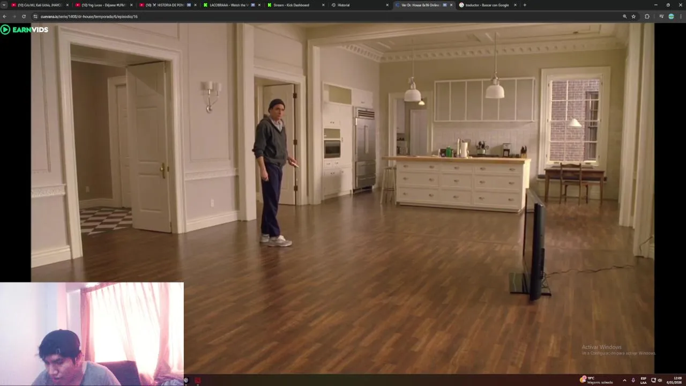This screenshot has width=686, height=386.
Task: Click the red app icon in the taskbar
Action: pyautogui.click(x=197, y=380)
